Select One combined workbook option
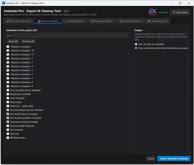The width and height of the screenshot is (194, 165). coord(136,48)
